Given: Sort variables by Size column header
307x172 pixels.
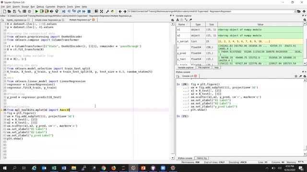Looking at the screenshot, I should 212,24.
